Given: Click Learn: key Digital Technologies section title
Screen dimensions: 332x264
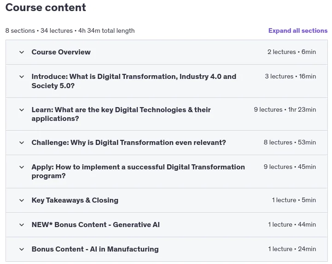Looking at the screenshot, I should [x=121, y=114].
